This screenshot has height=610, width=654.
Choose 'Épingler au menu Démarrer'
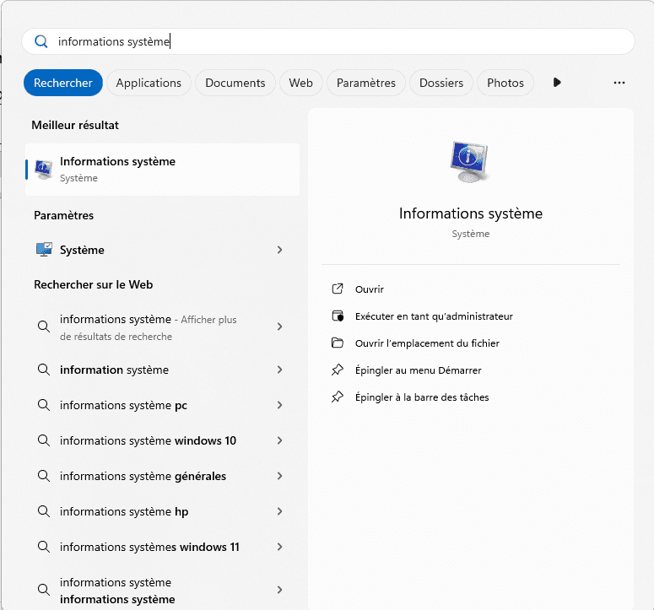[x=418, y=370]
